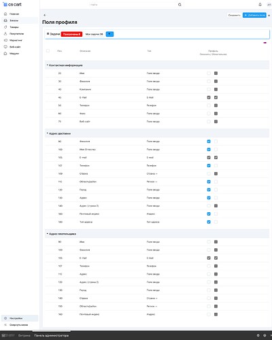Toggle Показать for delivery Страна row
Viewport: 272px width, 340px height.
pyautogui.click(x=209, y=173)
